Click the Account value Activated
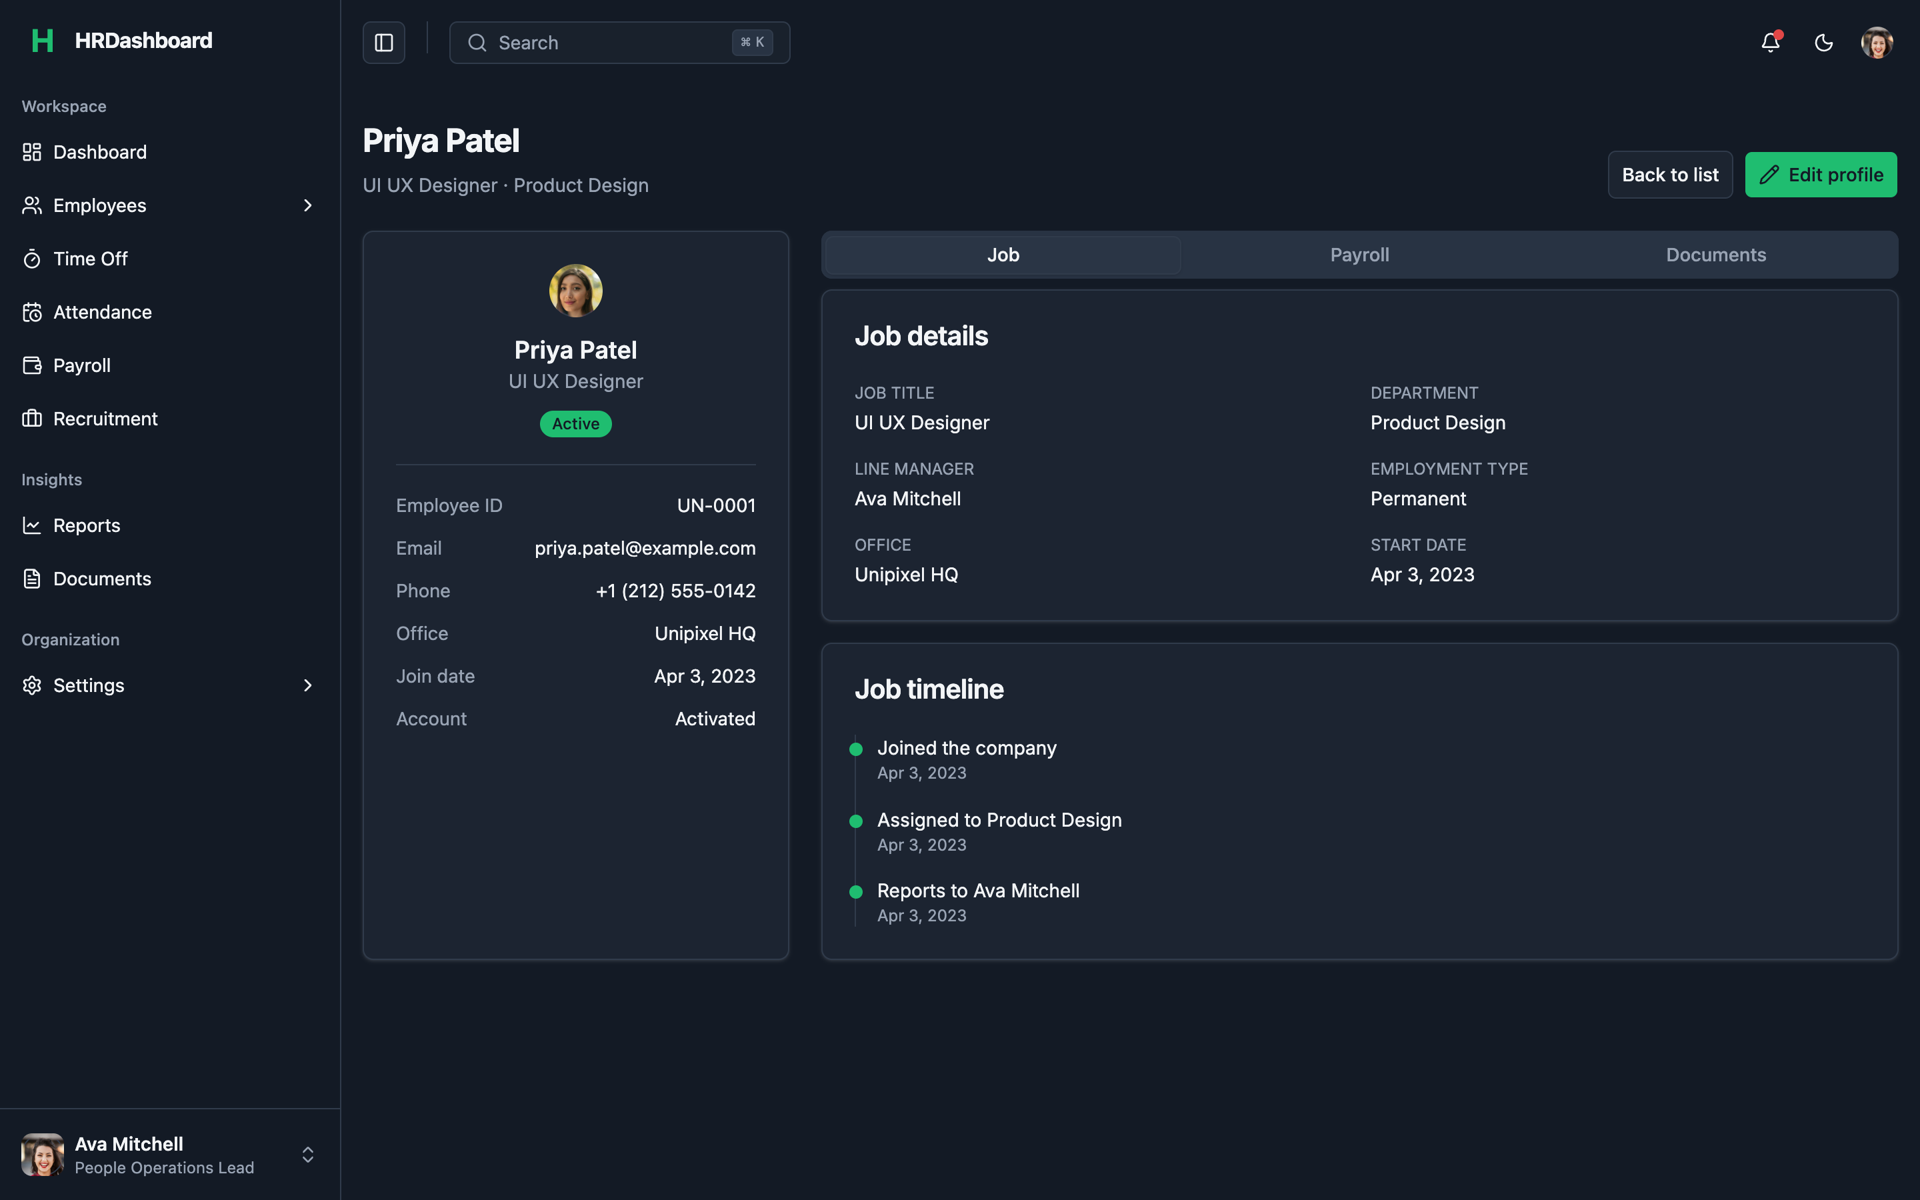This screenshot has width=1920, height=1200. [715, 719]
